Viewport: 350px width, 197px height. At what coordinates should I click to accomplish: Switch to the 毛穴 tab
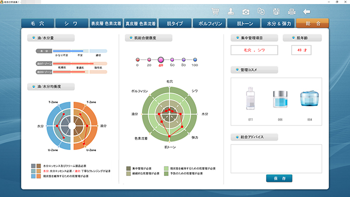tap(37, 23)
